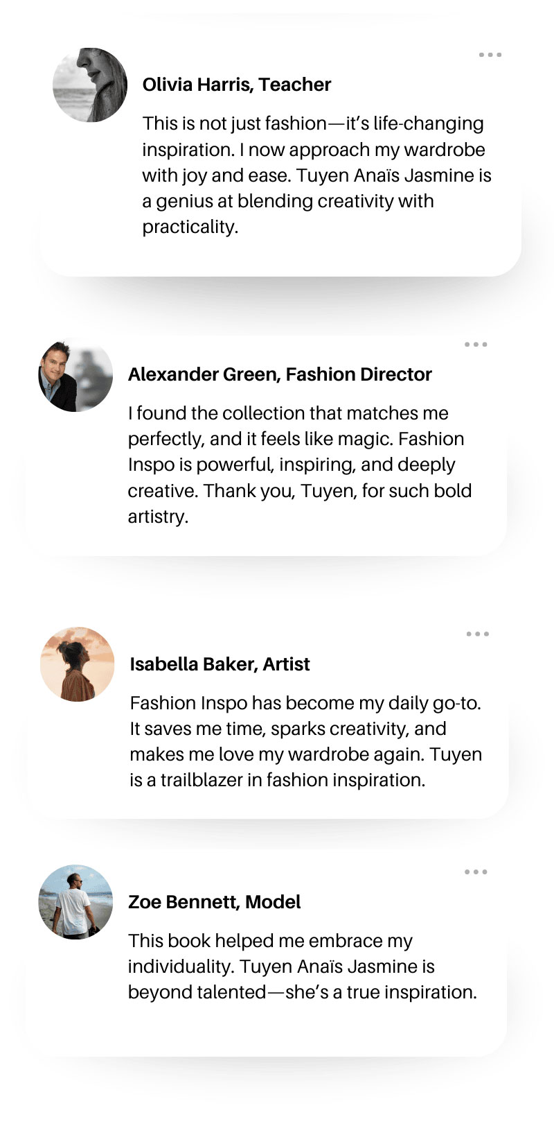
Task: Click Alexander's review about the matching collection
Action: tap(299, 465)
